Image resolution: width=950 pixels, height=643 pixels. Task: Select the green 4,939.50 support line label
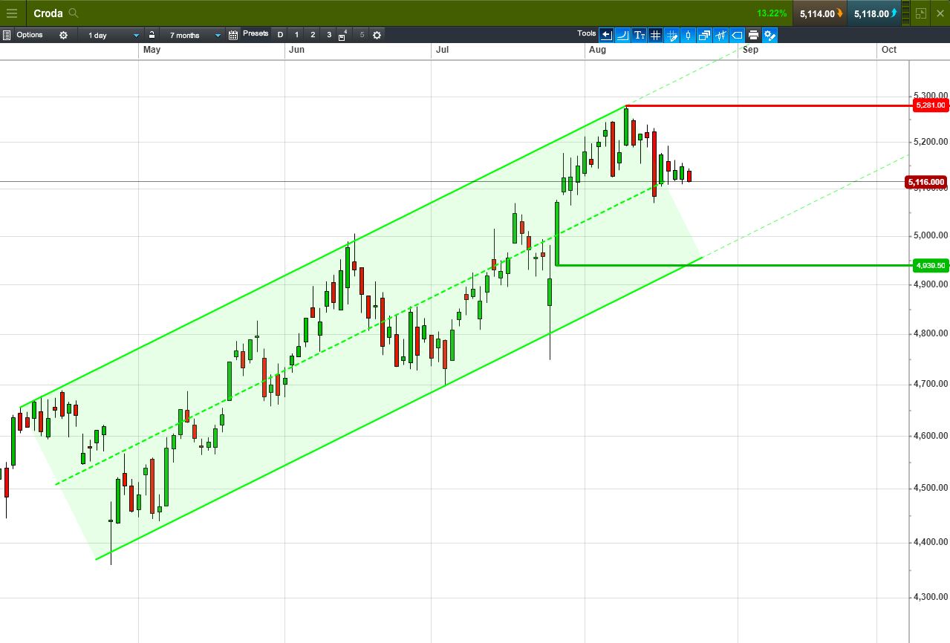[x=931, y=265]
